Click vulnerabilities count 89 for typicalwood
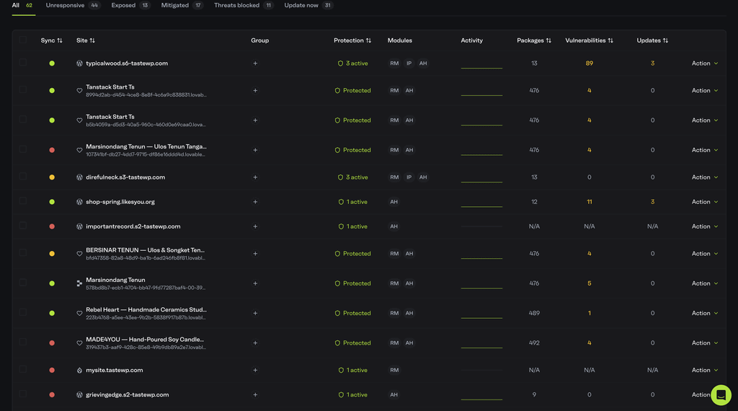The height and width of the screenshot is (411, 738). 590,63
